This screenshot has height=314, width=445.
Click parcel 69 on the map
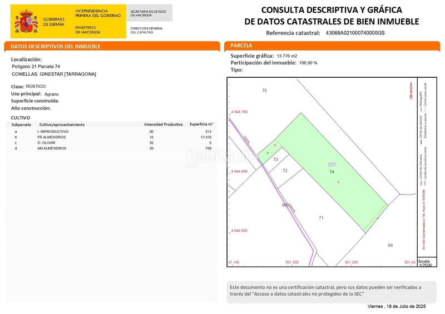pos(390,245)
